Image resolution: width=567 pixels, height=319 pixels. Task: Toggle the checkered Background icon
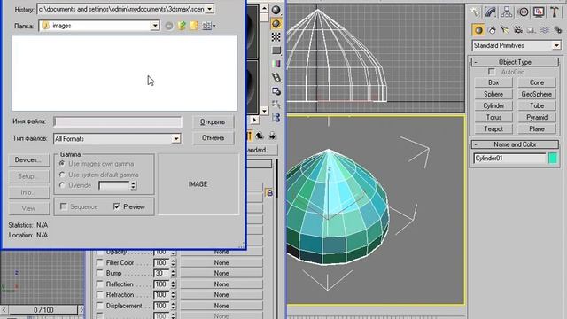276,37
